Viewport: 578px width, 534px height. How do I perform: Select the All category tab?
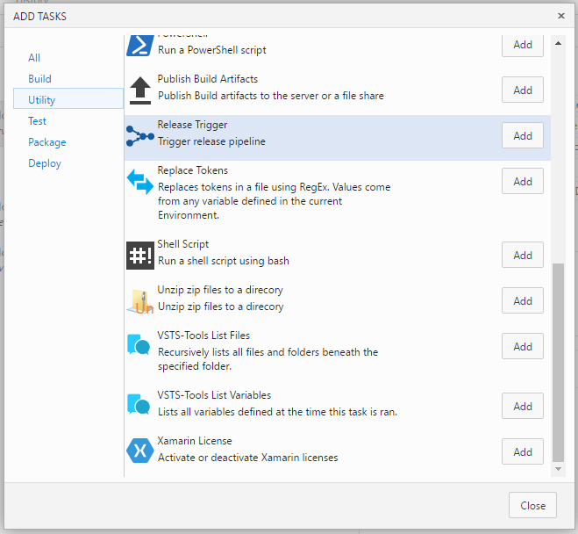[x=34, y=58]
